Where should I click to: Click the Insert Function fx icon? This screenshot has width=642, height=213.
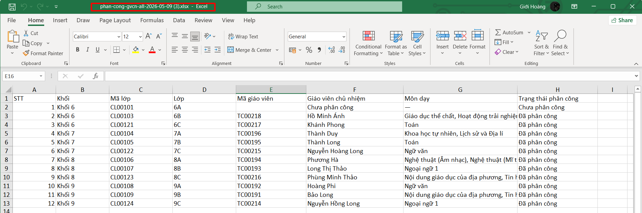pyautogui.click(x=95, y=76)
